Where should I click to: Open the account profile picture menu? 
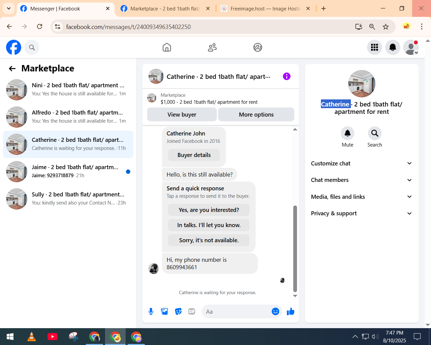411,48
